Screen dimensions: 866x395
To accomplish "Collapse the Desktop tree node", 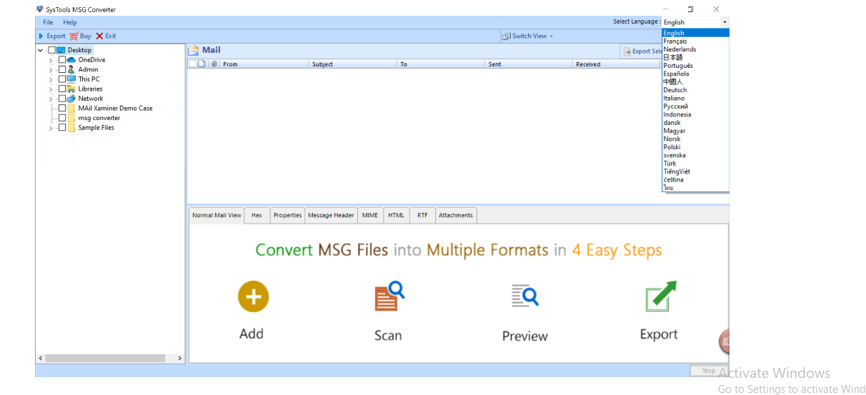I will (x=41, y=50).
